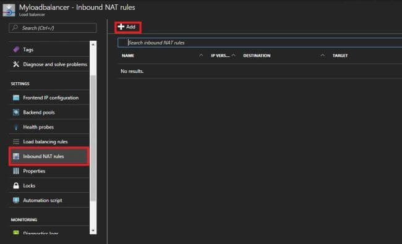Click the Search inbound NAT rules field

(x=260, y=43)
